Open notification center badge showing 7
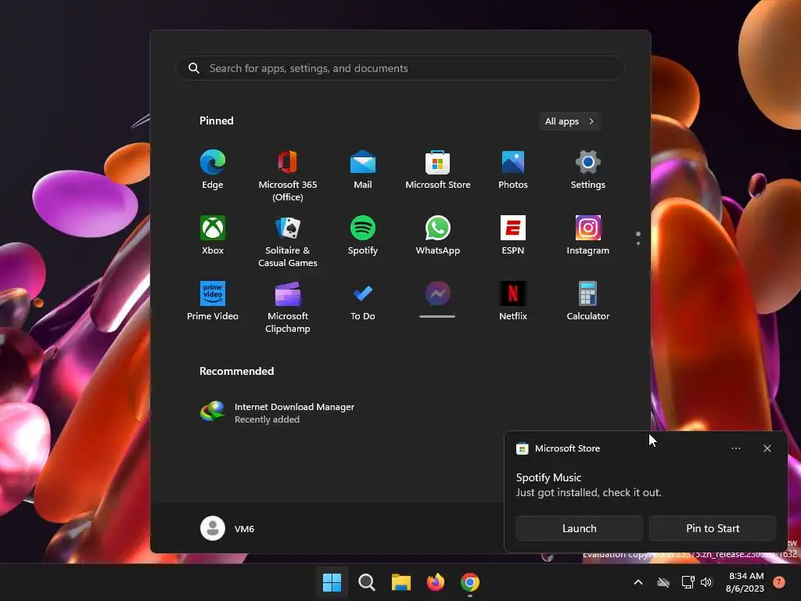The height and width of the screenshot is (601, 801). 778,582
